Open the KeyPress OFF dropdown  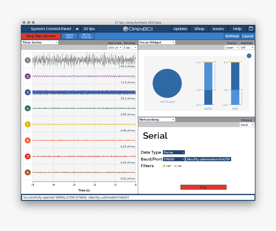click(x=247, y=47)
